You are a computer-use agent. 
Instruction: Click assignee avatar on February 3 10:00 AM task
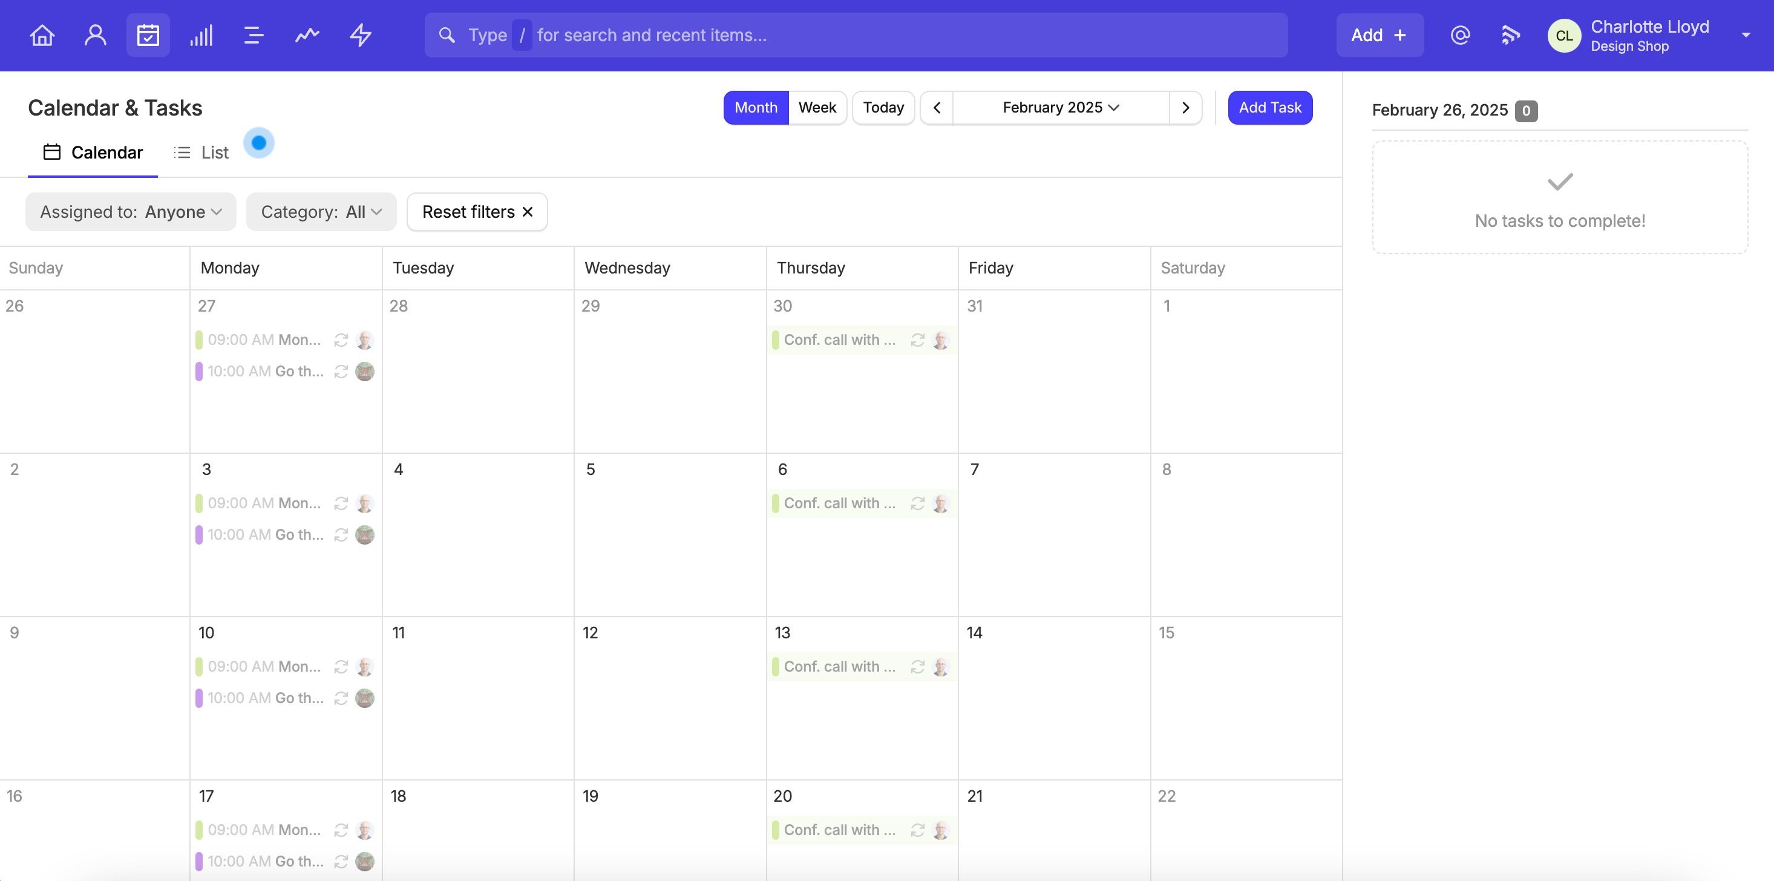click(x=365, y=535)
